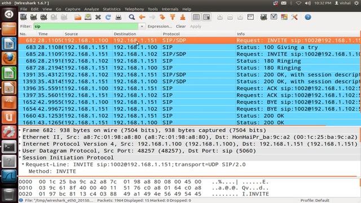Open the mail envelope indicator
Viewport: 361px width, 203px height.
(284, 3)
